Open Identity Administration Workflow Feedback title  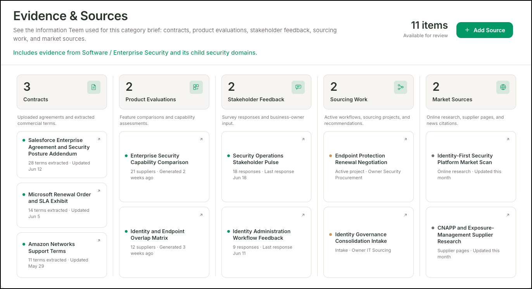pyautogui.click(x=262, y=235)
